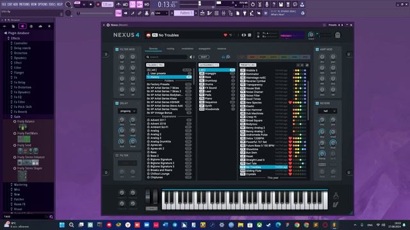The height and width of the screenshot is (230, 410).
Task: Open Steam from the taskbar
Action: (268, 225)
